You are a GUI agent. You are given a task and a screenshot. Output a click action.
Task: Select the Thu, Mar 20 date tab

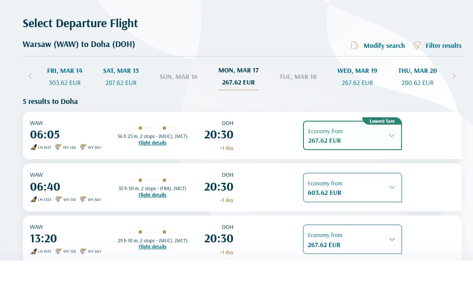(x=417, y=76)
